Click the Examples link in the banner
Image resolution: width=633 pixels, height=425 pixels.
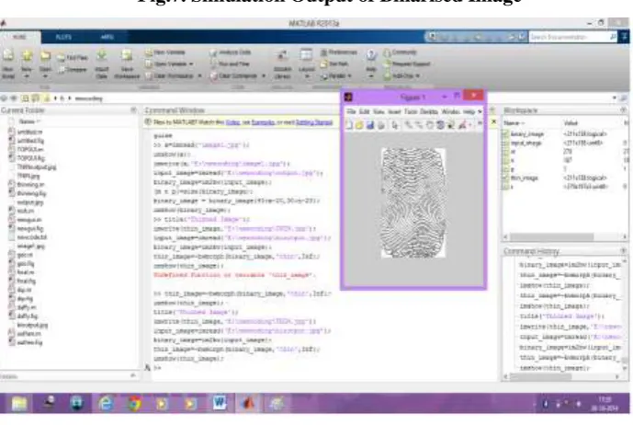263,122
